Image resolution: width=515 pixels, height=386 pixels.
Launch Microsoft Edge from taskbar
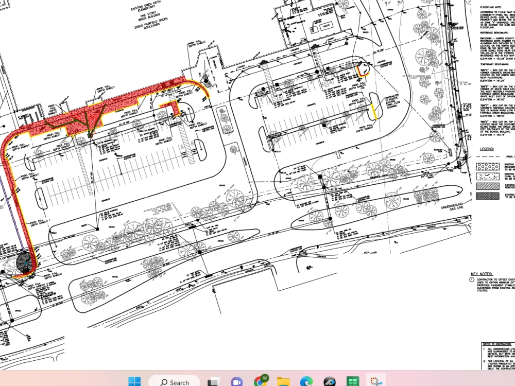(306, 382)
